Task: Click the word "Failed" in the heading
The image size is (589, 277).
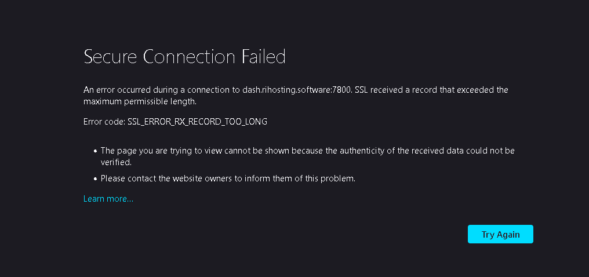Action: click(263, 57)
